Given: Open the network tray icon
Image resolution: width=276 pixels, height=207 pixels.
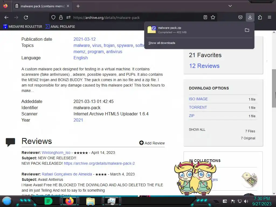Looking at the screenshot, I should [240, 201].
